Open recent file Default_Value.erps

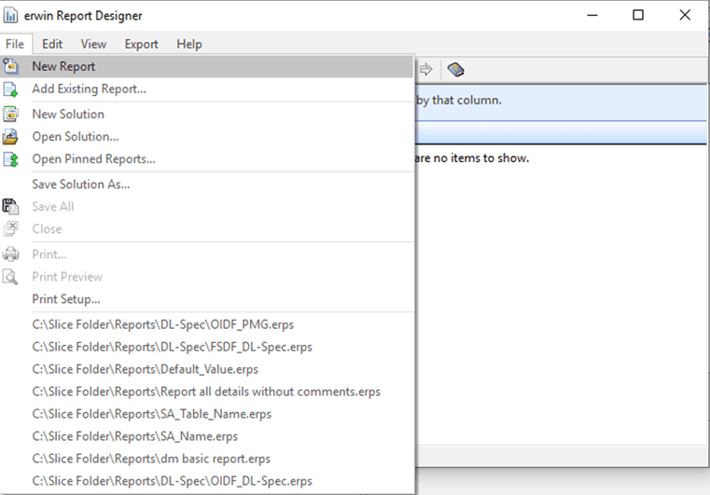click(x=207, y=369)
